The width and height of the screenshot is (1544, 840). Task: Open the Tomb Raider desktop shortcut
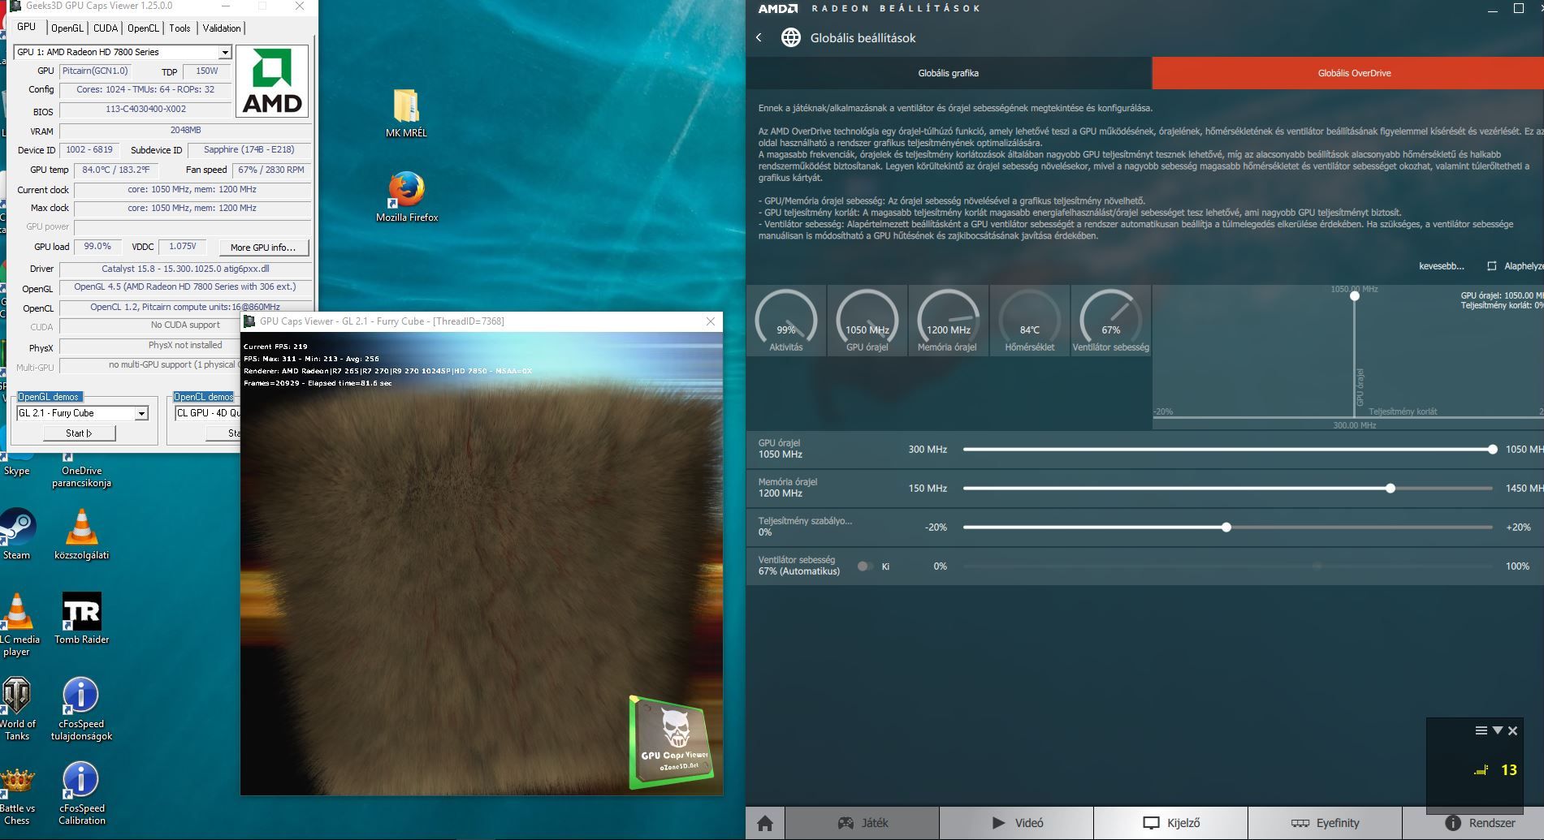(x=81, y=618)
